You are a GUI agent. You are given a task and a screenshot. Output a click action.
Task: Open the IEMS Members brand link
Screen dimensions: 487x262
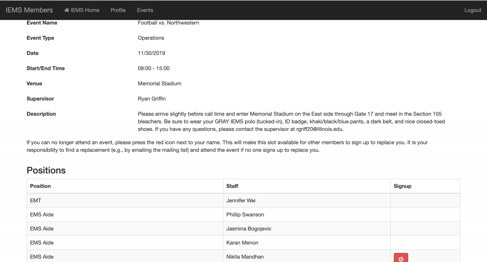tap(29, 10)
